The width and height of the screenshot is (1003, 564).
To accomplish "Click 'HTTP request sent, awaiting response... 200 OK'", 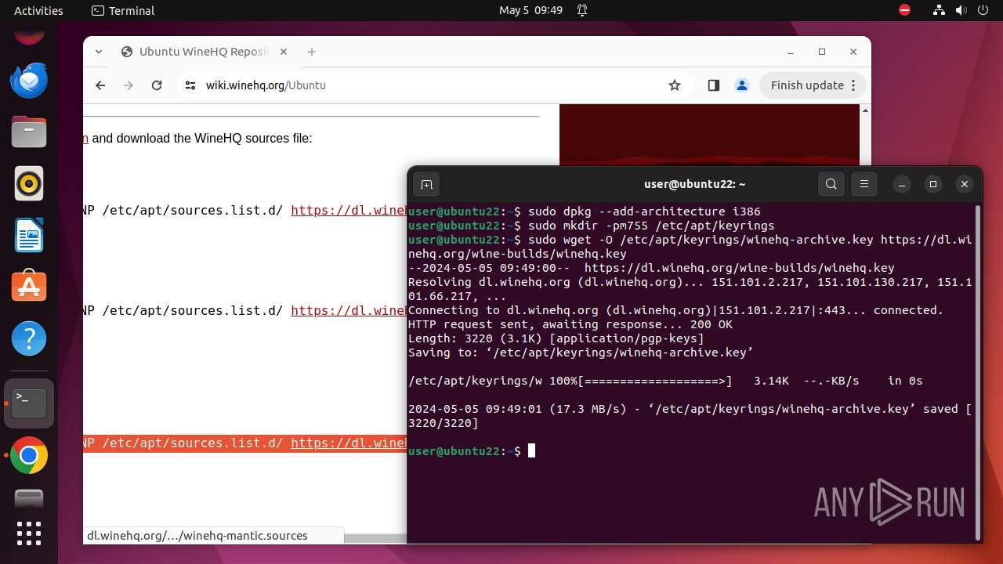I will (570, 324).
